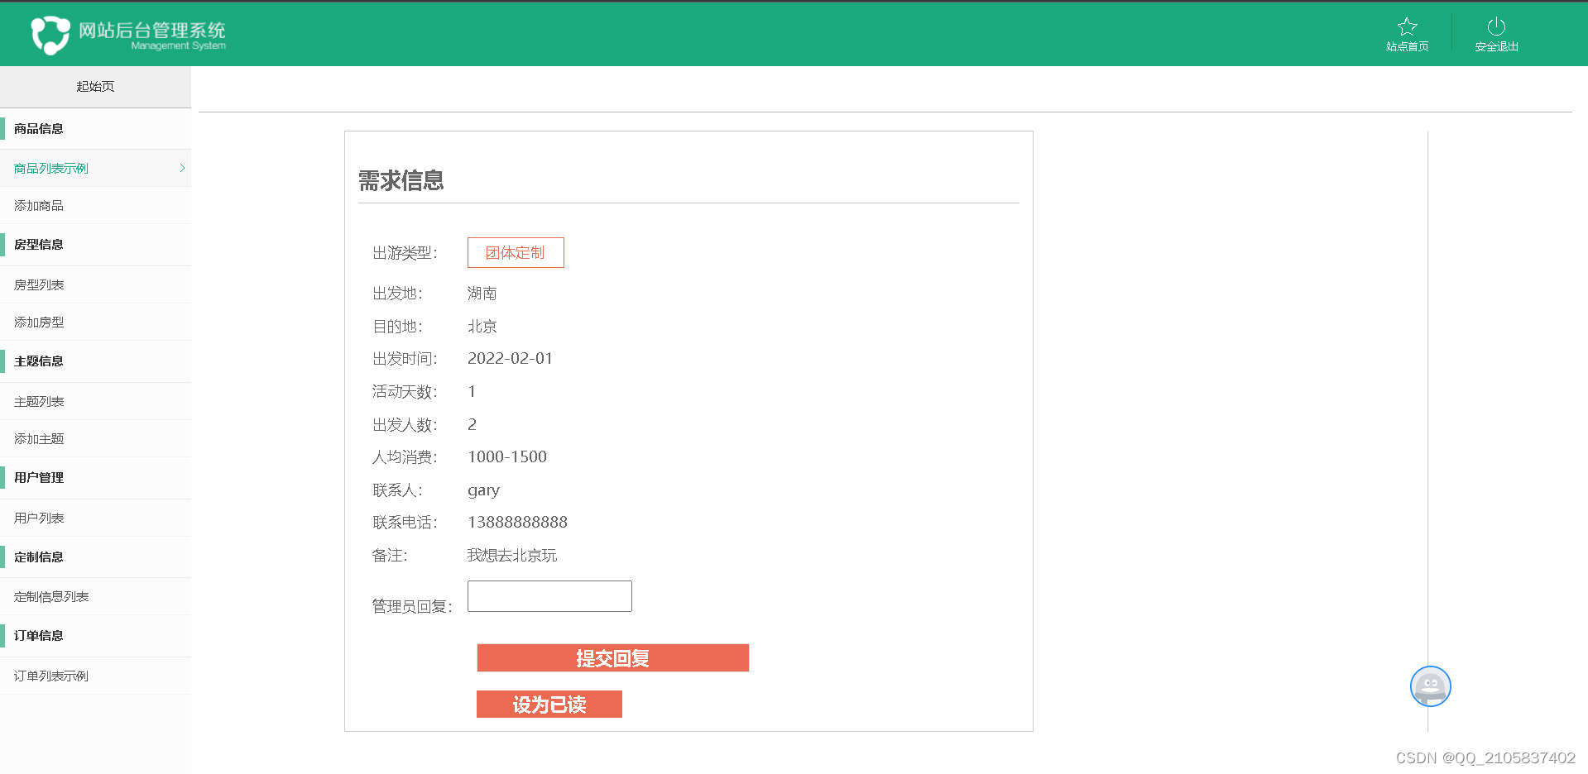Click the safe logout power icon

click(1496, 26)
